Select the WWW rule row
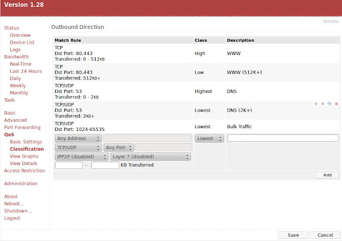The image size is (342, 241). (x=197, y=53)
